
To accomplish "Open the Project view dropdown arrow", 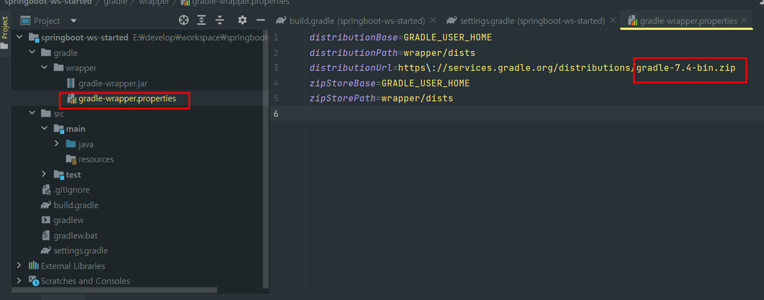I will pyautogui.click(x=74, y=21).
